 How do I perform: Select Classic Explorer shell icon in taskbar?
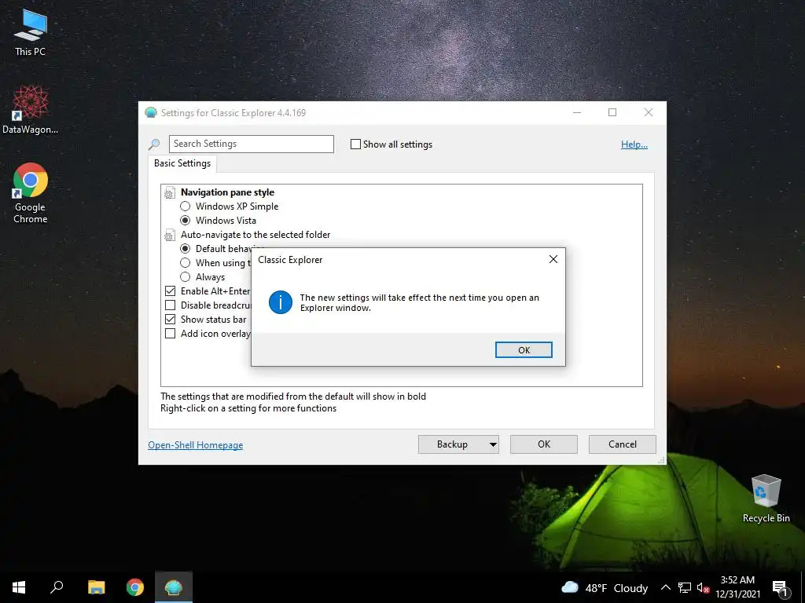[x=174, y=587]
